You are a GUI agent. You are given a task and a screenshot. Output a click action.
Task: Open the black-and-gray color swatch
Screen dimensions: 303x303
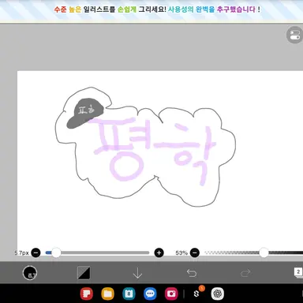tap(84, 273)
